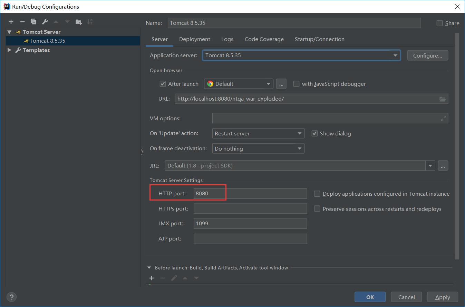Move configuration down arrow in toolbar
The width and height of the screenshot is (465, 307).
pyautogui.click(x=67, y=22)
